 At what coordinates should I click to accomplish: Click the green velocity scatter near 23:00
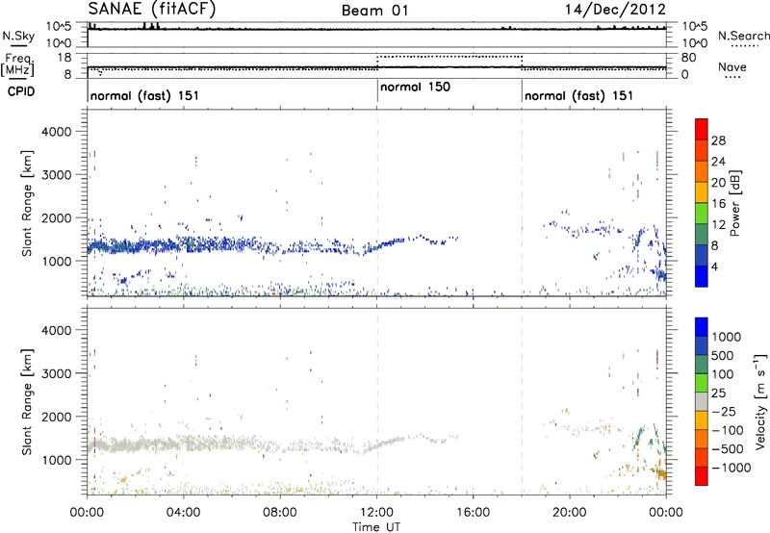(x=639, y=437)
